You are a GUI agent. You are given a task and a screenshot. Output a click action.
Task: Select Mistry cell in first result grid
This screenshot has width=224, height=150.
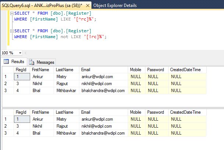point(66,77)
